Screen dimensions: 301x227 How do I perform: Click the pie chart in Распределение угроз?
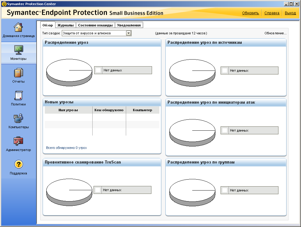point(69,72)
